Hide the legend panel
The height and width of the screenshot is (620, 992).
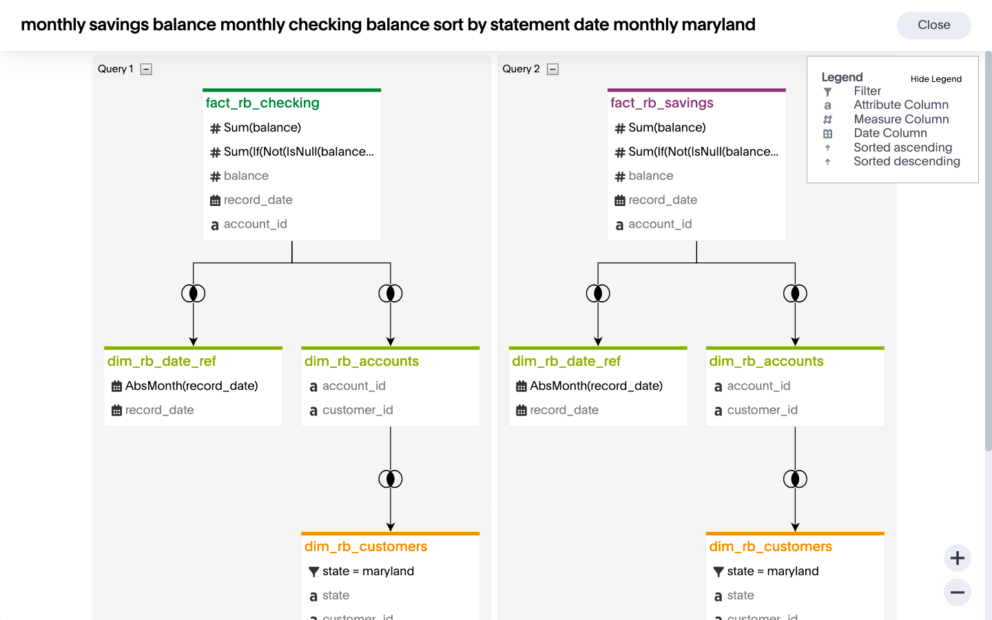point(936,79)
